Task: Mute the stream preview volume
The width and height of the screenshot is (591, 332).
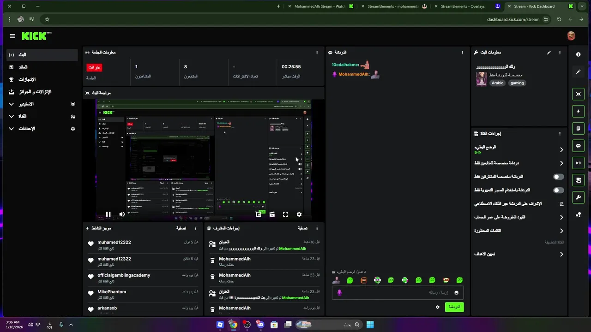Action: tap(121, 214)
